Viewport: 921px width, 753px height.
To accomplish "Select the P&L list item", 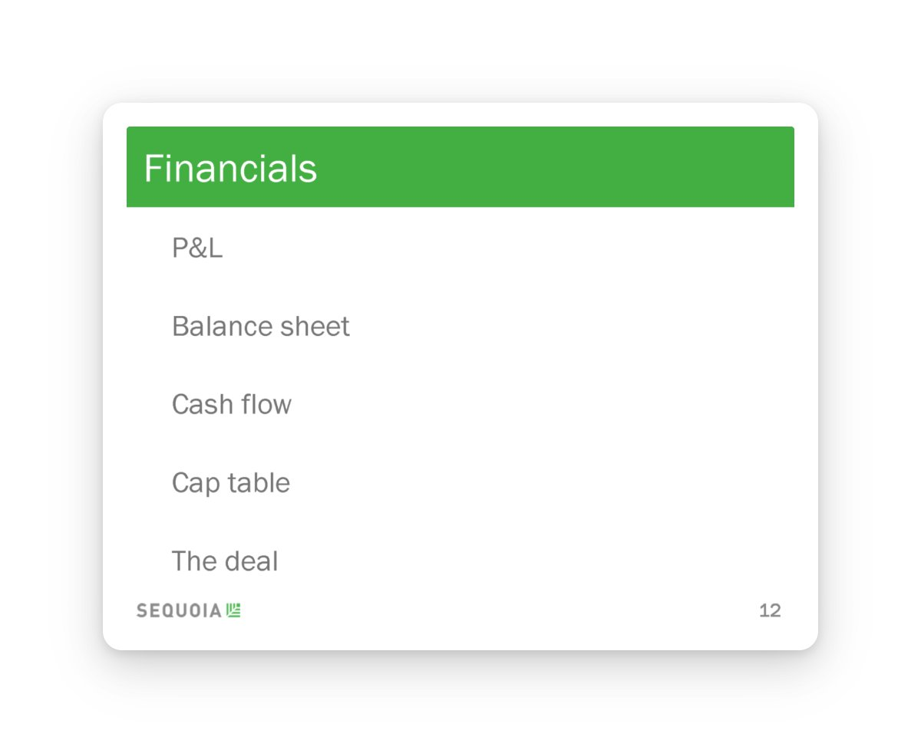I will pos(197,248).
